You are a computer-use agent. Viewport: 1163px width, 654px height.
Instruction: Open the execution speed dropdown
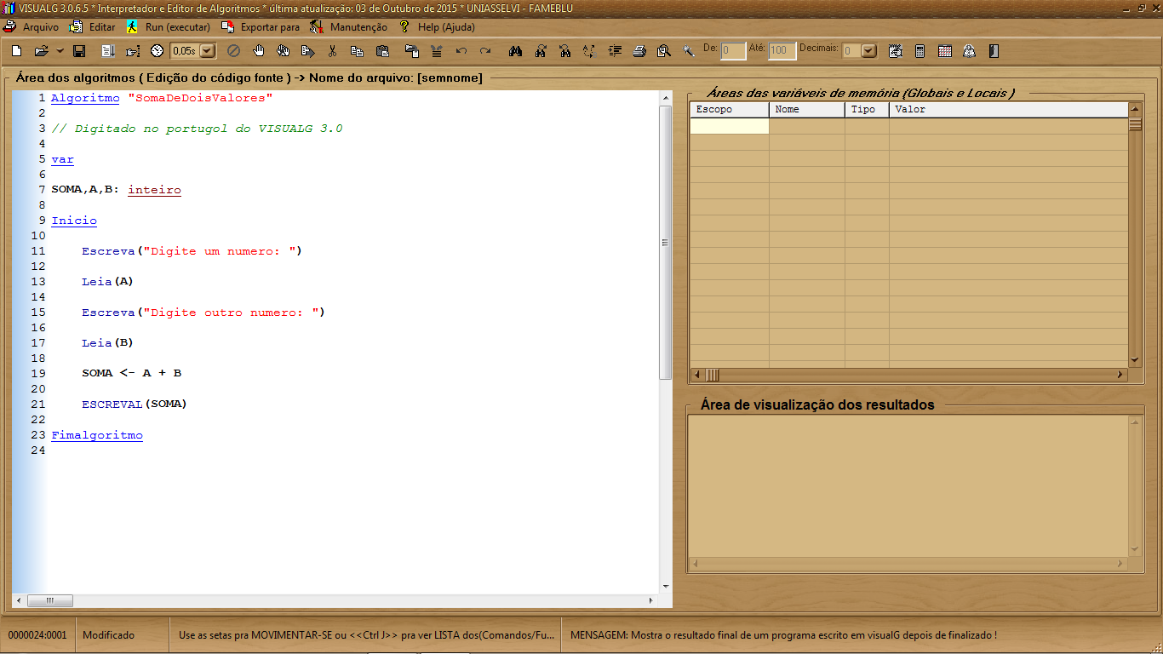pos(205,51)
